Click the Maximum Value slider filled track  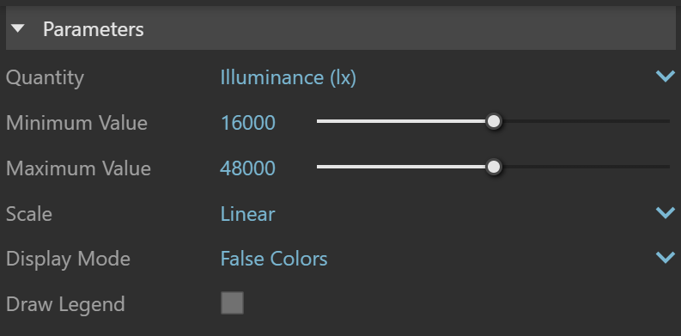401,167
